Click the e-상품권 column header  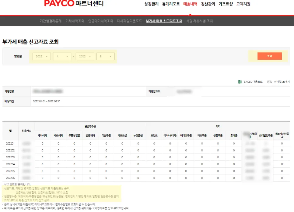138,135
